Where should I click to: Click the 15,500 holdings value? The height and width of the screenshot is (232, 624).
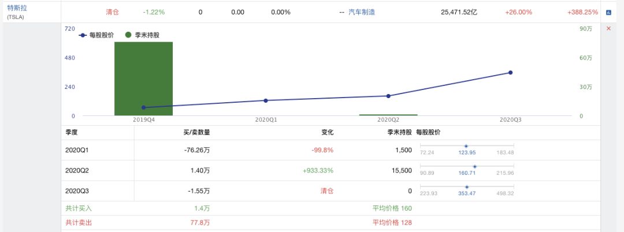(403, 170)
